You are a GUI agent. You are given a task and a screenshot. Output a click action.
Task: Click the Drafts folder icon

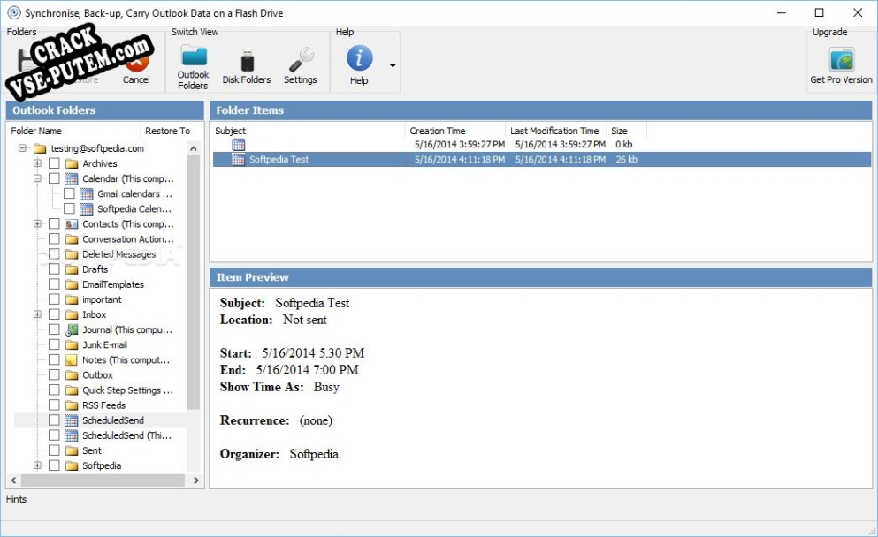pos(72,269)
